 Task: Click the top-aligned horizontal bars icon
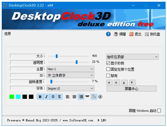tap(87, 96)
